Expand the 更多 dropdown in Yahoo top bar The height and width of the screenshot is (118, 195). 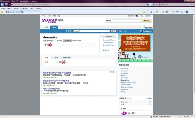pos(60,16)
